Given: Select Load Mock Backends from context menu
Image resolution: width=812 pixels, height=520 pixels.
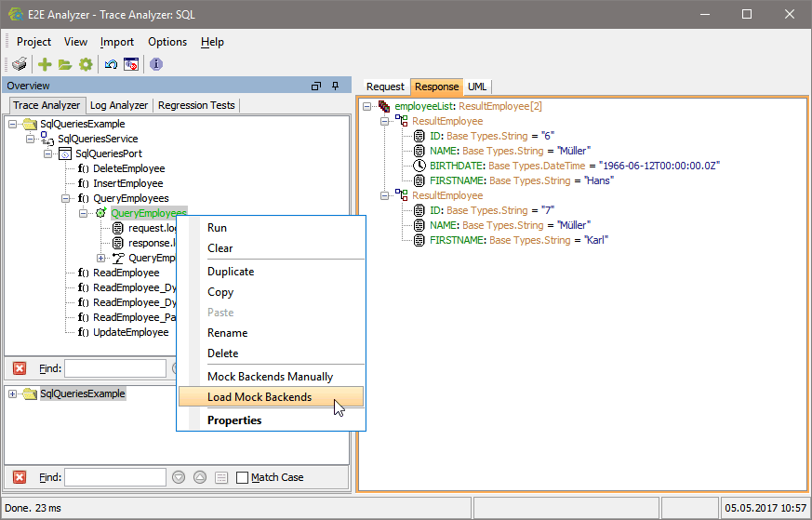Looking at the screenshot, I should click(x=260, y=397).
